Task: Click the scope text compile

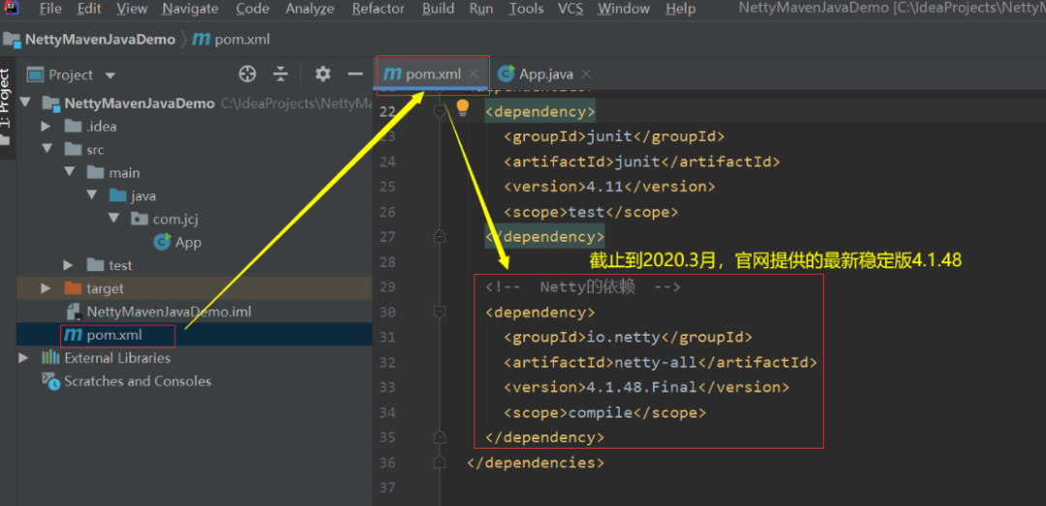Action: [600, 413]
